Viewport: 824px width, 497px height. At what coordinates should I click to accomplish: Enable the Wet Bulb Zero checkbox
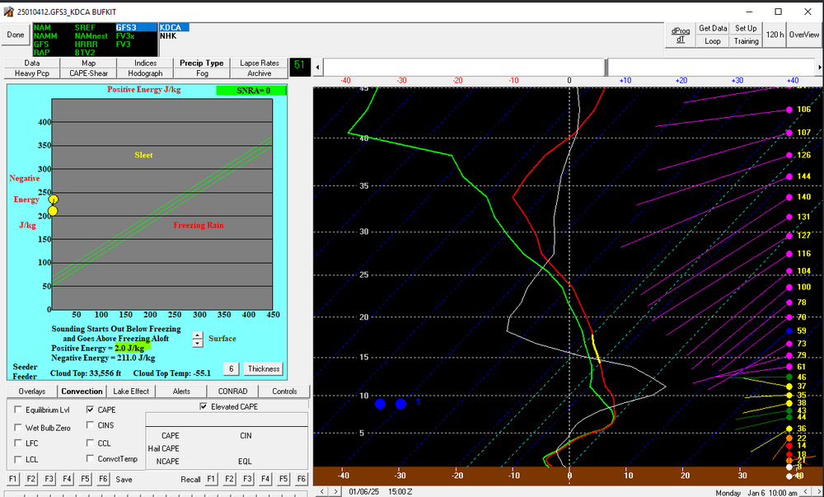(x=18, y=428)
